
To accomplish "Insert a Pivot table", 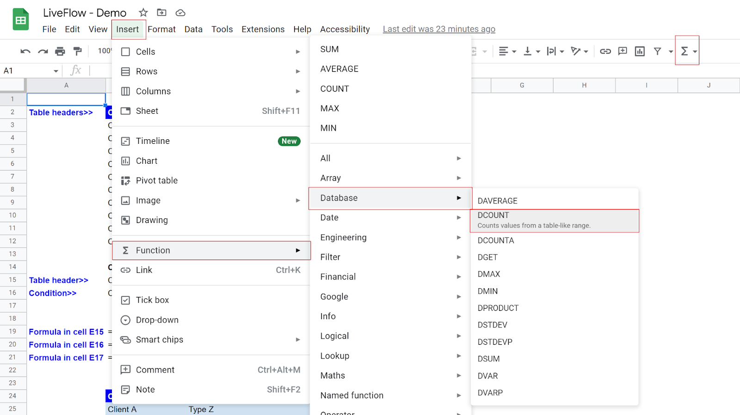I will (x=210, y=181).
